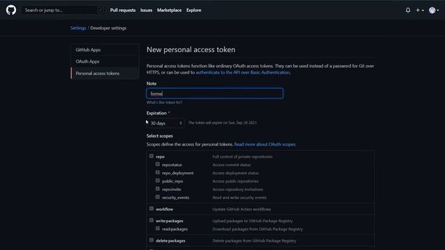Image resolution: width=445 pixels, height=250 pixels.
Task: Select Personal access tokens in sidebar
Action: pos(105,74)
